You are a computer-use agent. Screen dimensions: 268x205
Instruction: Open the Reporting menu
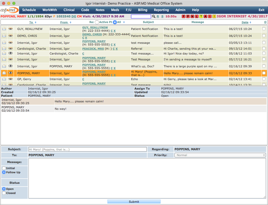pyautogui.click(x=161, y=10)
